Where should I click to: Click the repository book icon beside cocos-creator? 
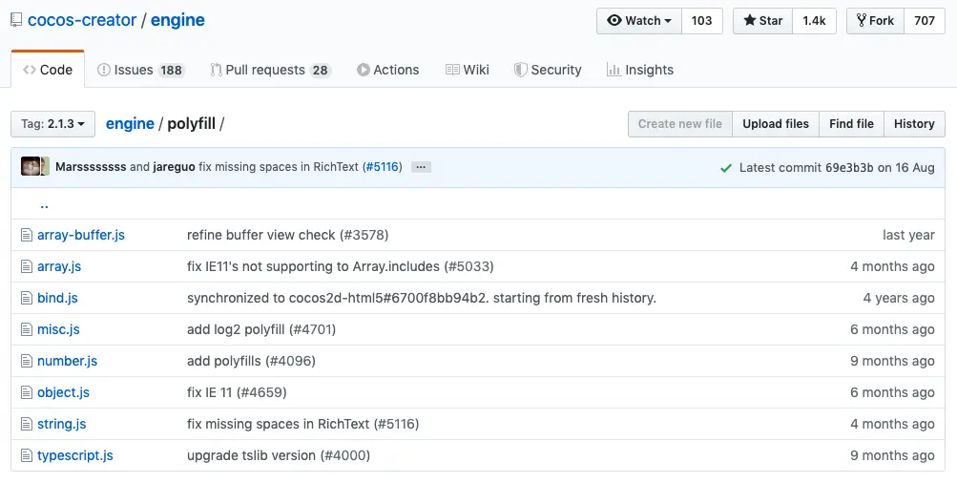pyautogui.click(x=16, y=21)
